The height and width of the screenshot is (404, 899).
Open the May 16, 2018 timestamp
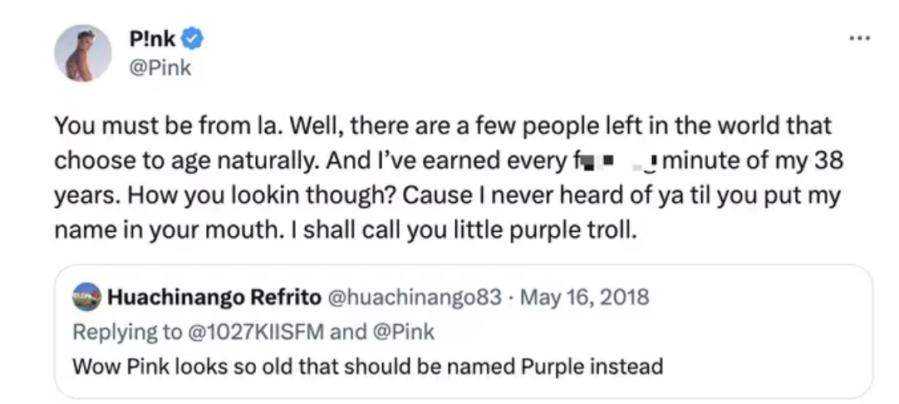coord(585,297)
